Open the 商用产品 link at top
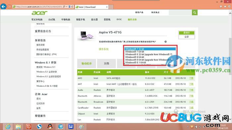Screen dimensions: 232x130 [x=139, y=13]
